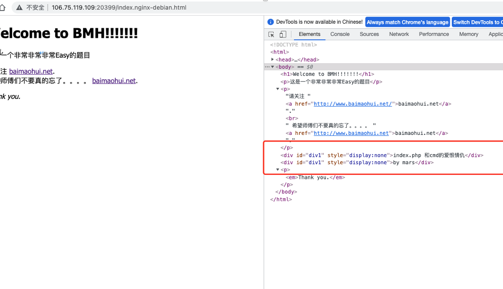This screenshot has height=289, width=503.
Task: Select the em Thank you line
Action: [x=315, y=177]
